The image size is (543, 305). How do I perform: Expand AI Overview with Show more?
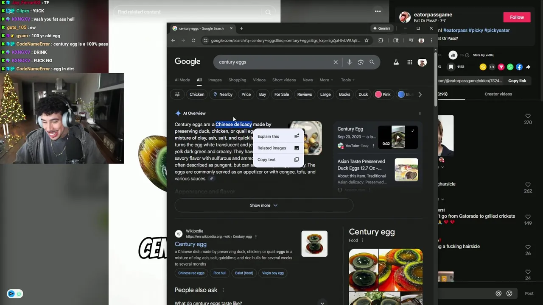(263, 205)
